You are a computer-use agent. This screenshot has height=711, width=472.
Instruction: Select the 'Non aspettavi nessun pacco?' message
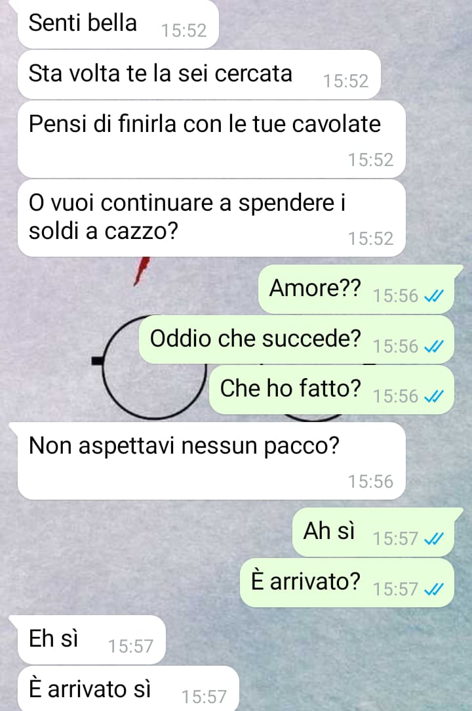(x=212, y=461)
